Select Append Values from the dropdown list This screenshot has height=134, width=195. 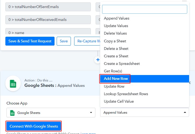pos(145,18)
